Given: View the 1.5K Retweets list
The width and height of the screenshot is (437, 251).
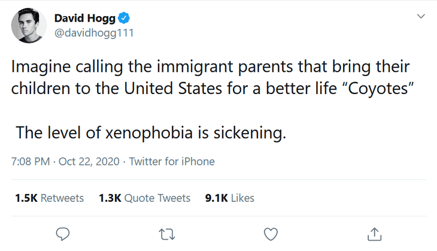Looking at the screenshot, I should click(x=49, y=198).
